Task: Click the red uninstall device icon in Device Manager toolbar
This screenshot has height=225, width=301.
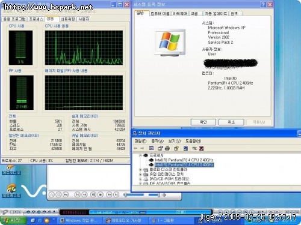Action: click(x=202, y=148)
